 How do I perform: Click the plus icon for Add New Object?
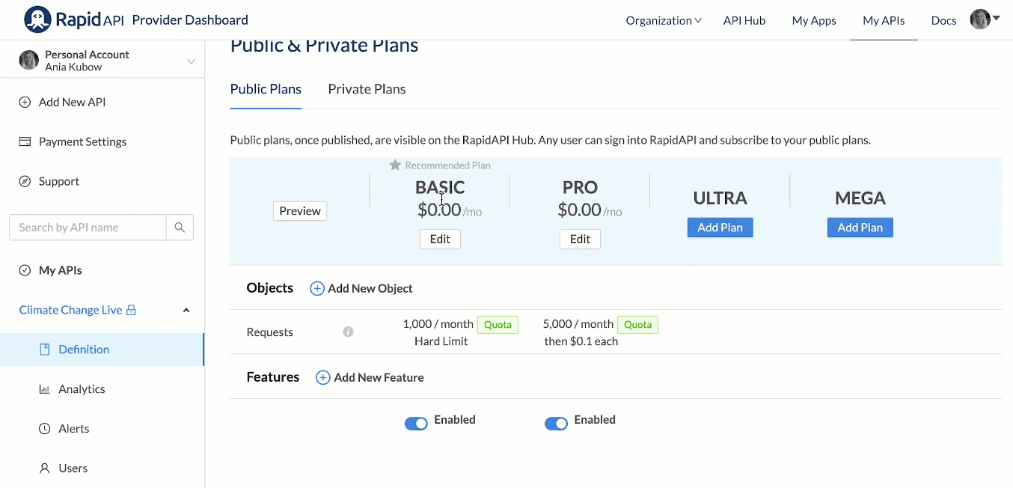tap(317, 288)
